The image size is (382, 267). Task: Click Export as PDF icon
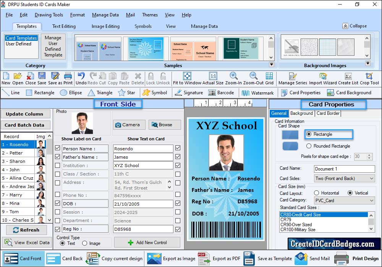[x=204, y=259]
